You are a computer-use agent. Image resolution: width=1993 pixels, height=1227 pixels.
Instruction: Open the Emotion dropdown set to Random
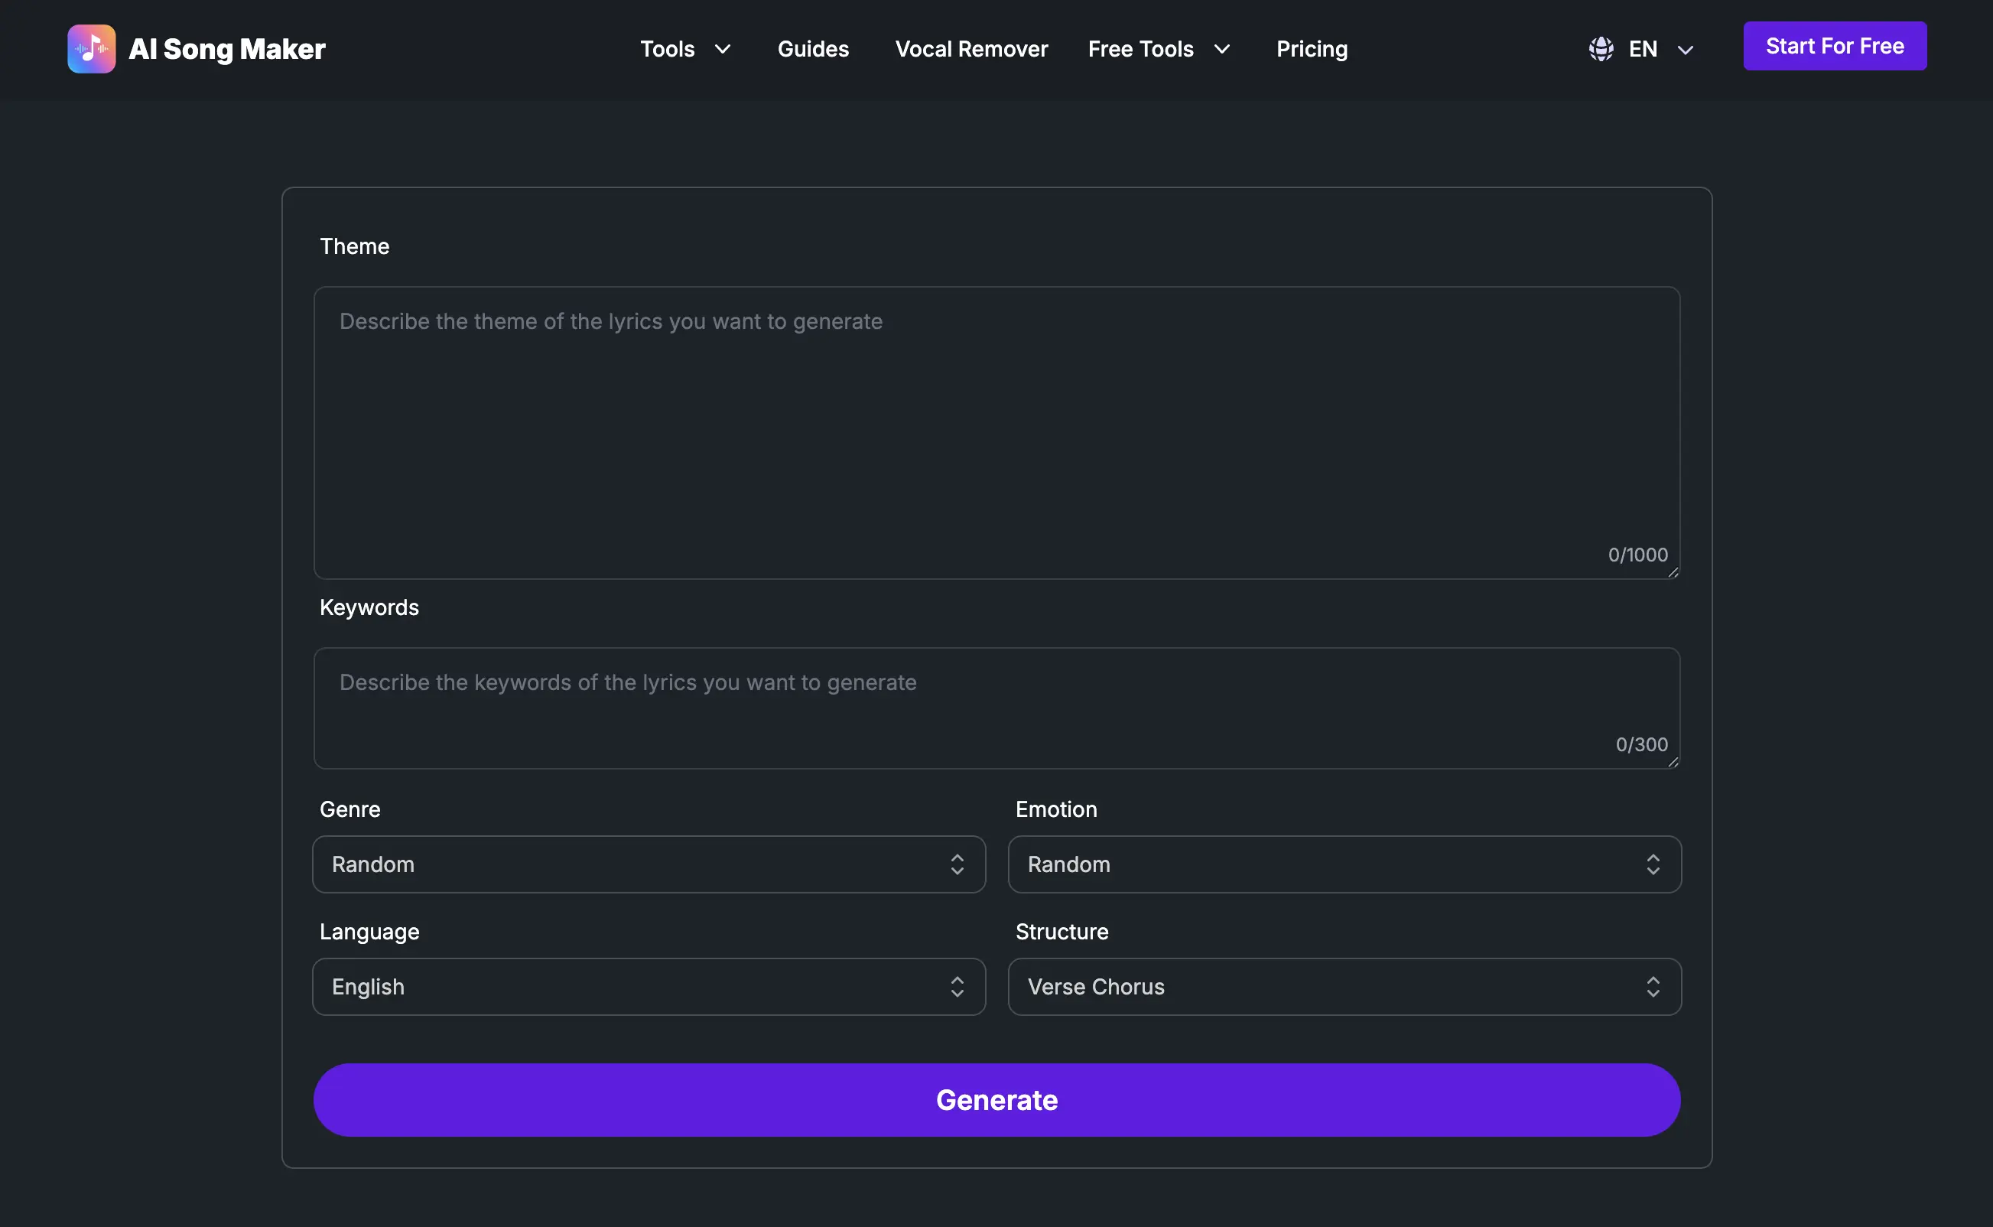[x=1344, y=864]
